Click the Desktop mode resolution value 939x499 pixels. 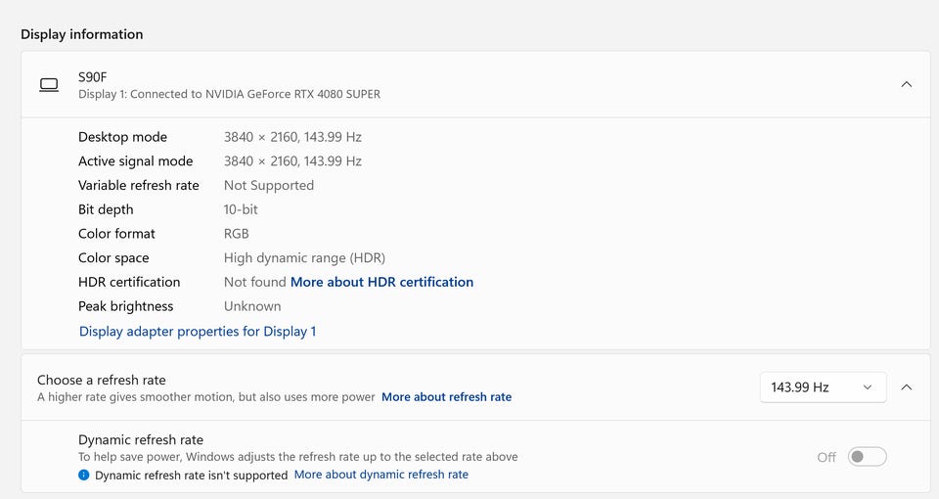pyautogui.click(x=292, y=137)
